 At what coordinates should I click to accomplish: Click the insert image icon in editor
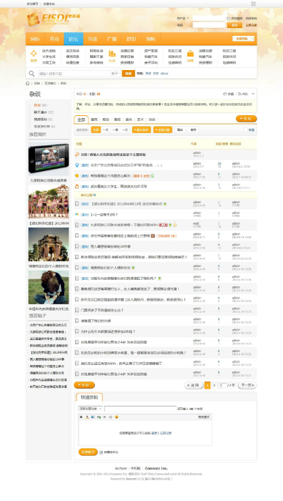pos(93,417)
